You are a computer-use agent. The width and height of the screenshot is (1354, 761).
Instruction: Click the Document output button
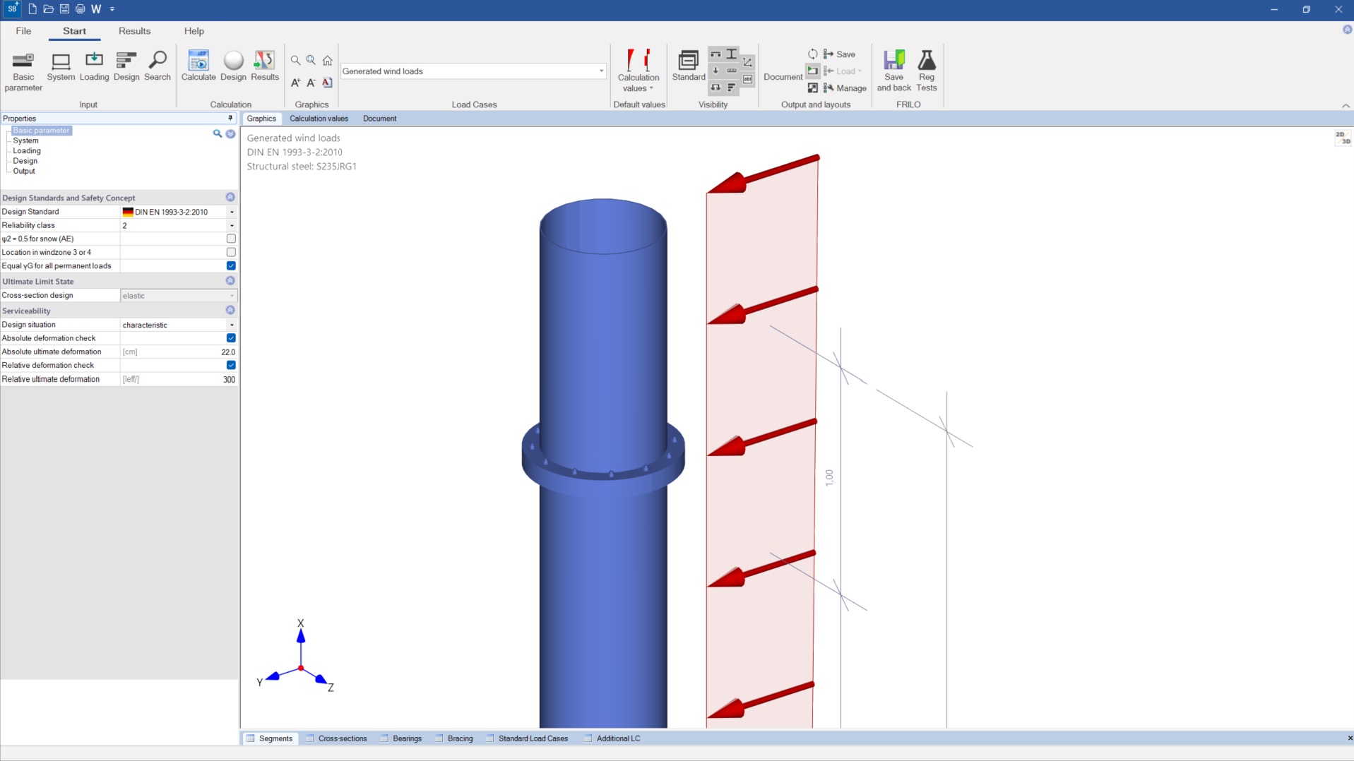click(783, 77)
